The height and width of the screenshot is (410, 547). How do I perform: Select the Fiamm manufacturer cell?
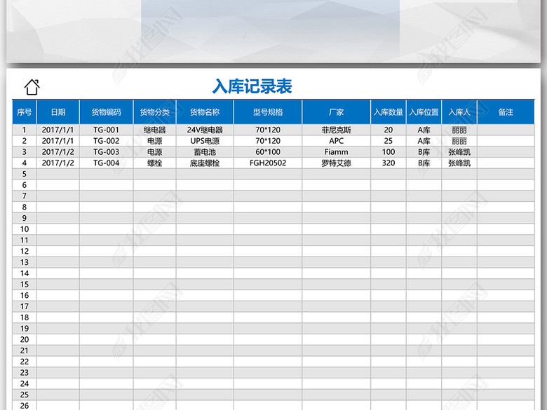point(337,152)
